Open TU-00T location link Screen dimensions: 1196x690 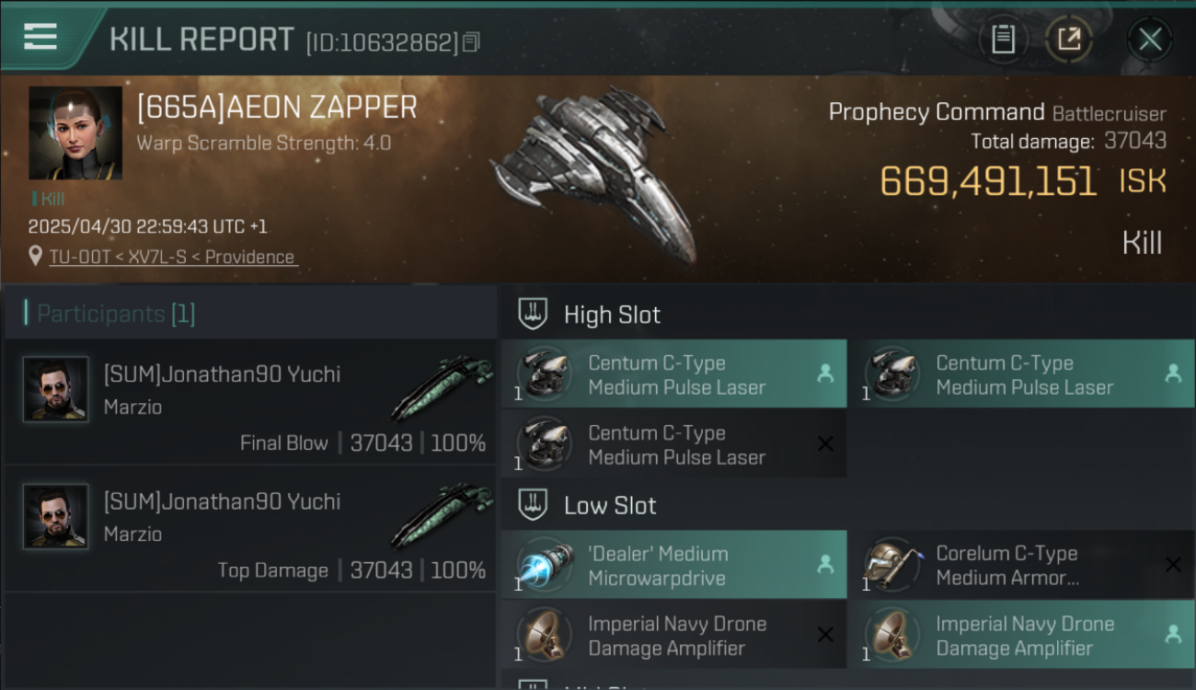[173, 257]
